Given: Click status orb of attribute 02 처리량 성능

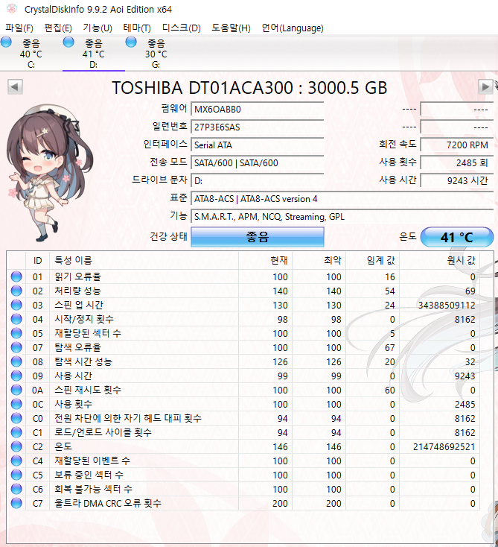Looking at the screenshot, I should click(16, 291).
